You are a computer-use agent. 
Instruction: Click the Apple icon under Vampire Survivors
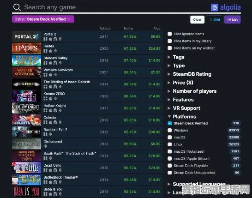click(50, 75)
